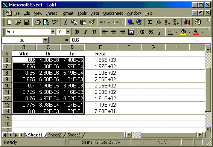This screenshot has height=147, width=213.
Task: Center text in cells
Action: (x=114, y=32)
